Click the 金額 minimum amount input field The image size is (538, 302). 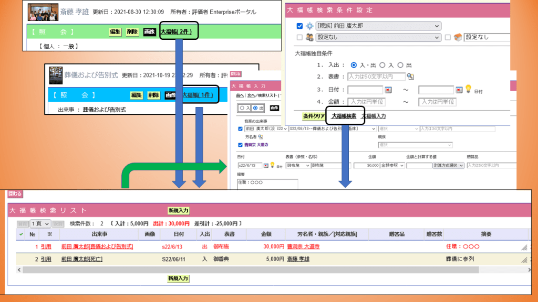366,102
